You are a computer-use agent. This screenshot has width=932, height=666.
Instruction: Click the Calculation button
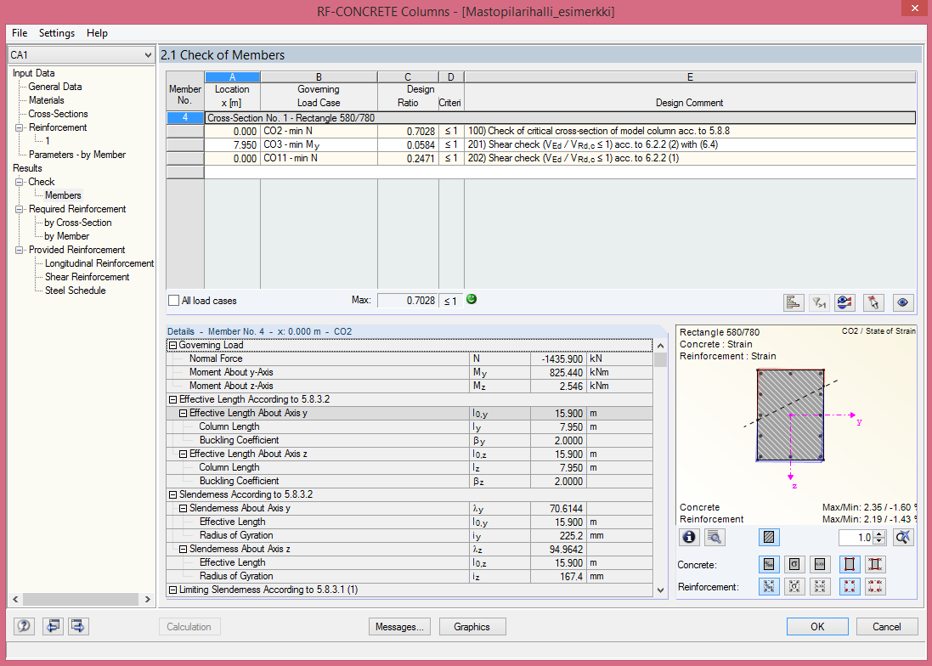(189, 627)
